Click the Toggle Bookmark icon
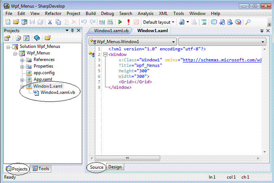Image resolution: width=274 pixels, height=183 pixels. 214,22
